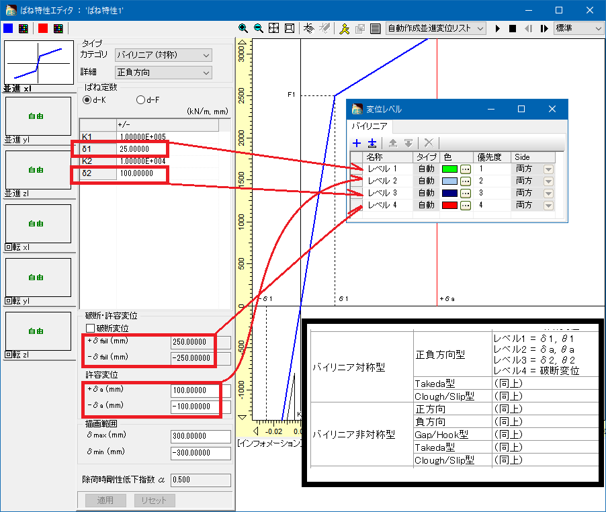Click the blue plus add-level icon
This screenshot has width=606, height=512.
tap(357, 143)
